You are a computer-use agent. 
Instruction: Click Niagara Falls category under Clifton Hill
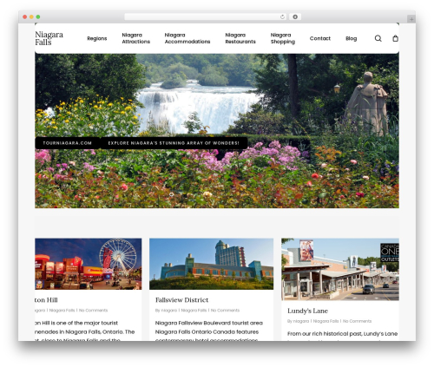62,311
